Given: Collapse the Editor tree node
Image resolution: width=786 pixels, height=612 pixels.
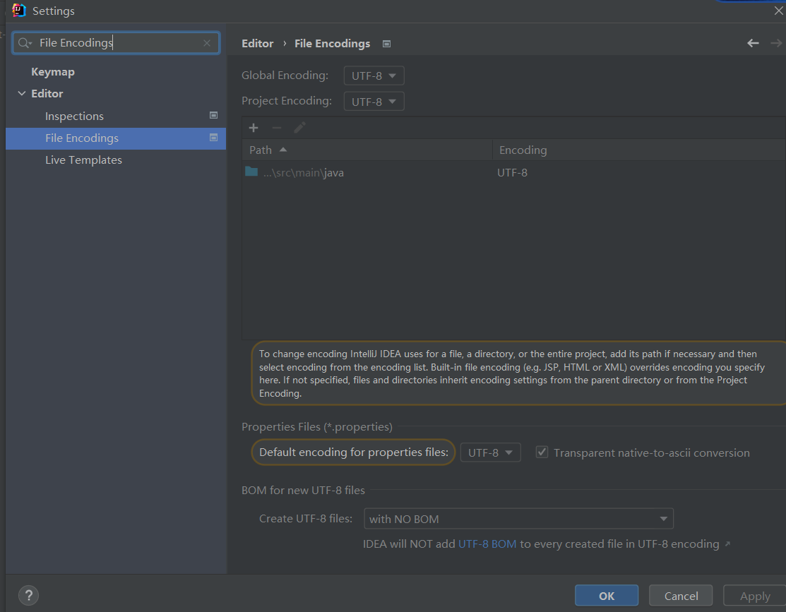Looking at the screenshot, I should pos(22,93).
